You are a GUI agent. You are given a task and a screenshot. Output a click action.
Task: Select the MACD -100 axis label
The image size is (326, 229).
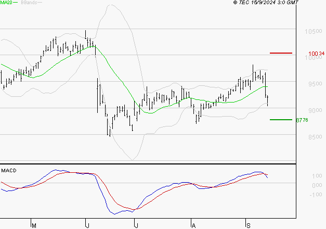click(x=316, y=195)
